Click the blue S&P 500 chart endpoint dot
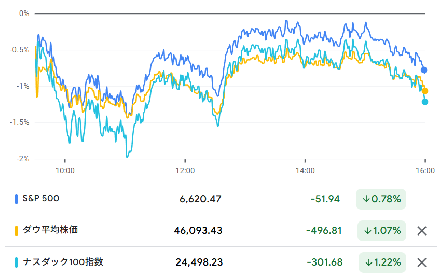 coord(424,70)
